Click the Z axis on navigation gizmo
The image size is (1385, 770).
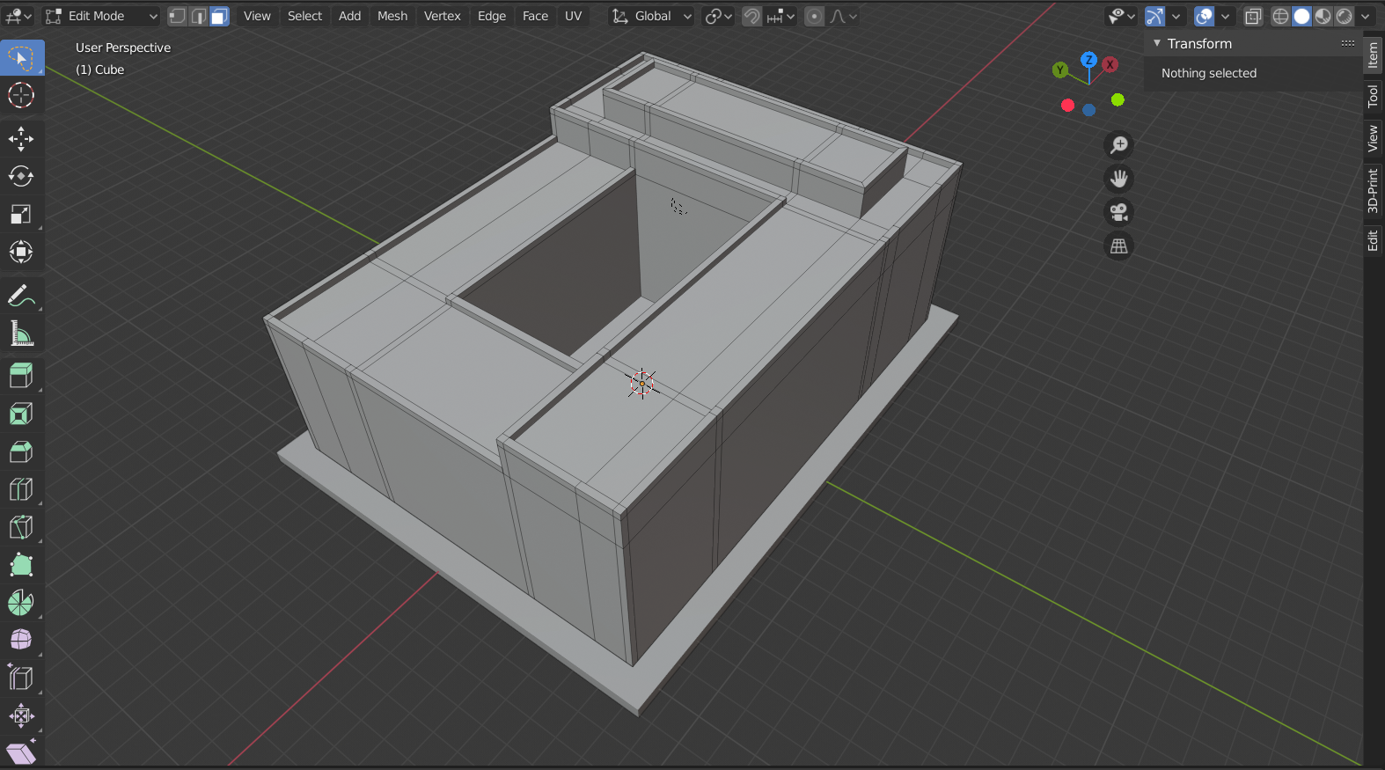(1089, 60)
